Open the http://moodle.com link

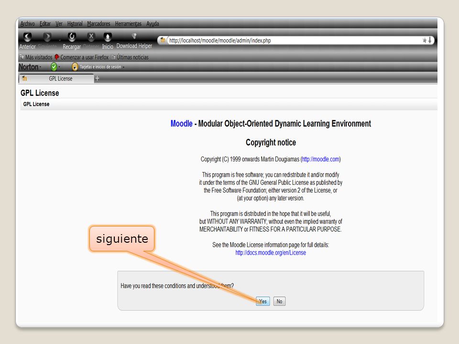pos(320,159)
